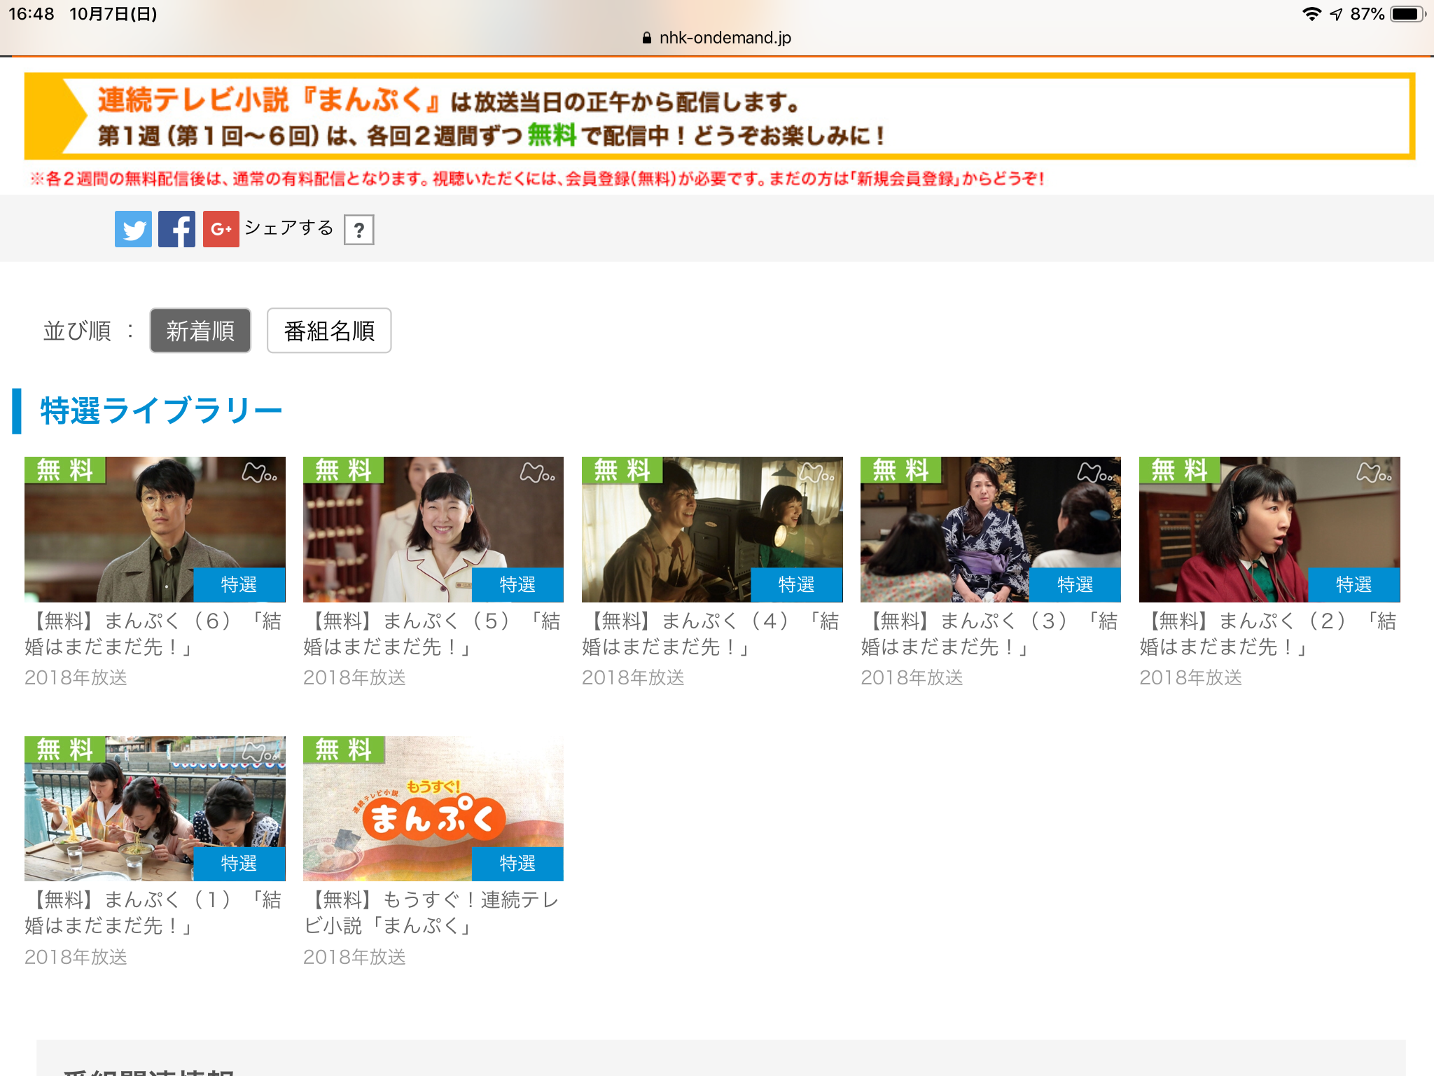Tap the 無料 label on まんぷく（2）
Image resolution: width=1434 pixels, height=1076 pixels.
(1179, 470)
